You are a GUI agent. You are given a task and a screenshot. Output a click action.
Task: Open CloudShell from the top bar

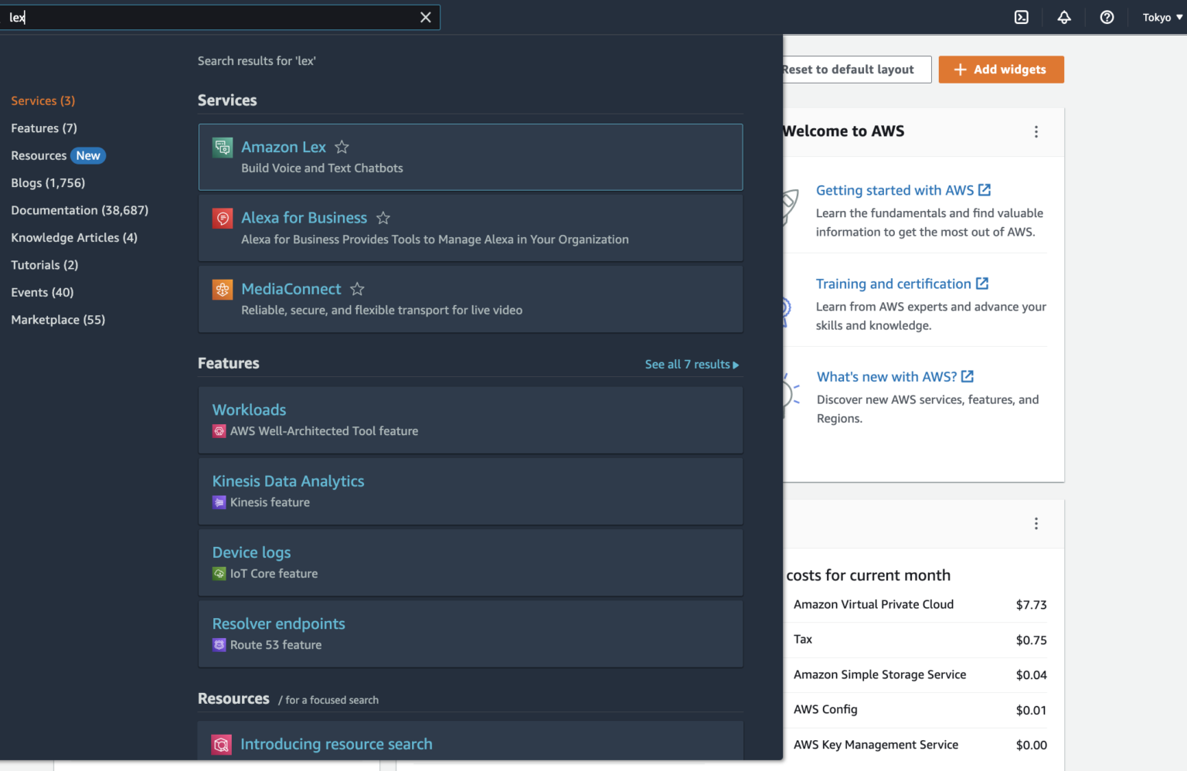[1021, 17]
